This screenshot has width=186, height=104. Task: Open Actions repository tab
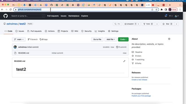point(50,31)
